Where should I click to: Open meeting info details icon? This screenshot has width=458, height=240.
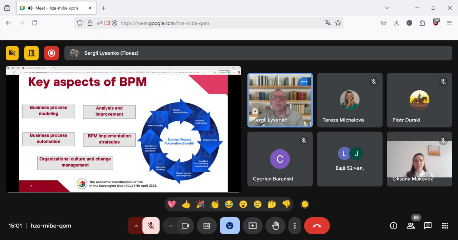click(x=394, y=226)
